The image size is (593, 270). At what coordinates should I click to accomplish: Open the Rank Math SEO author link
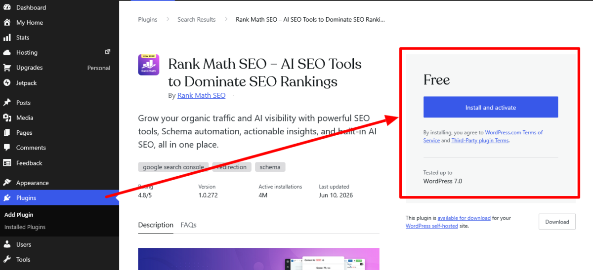[x=202, y=96]
